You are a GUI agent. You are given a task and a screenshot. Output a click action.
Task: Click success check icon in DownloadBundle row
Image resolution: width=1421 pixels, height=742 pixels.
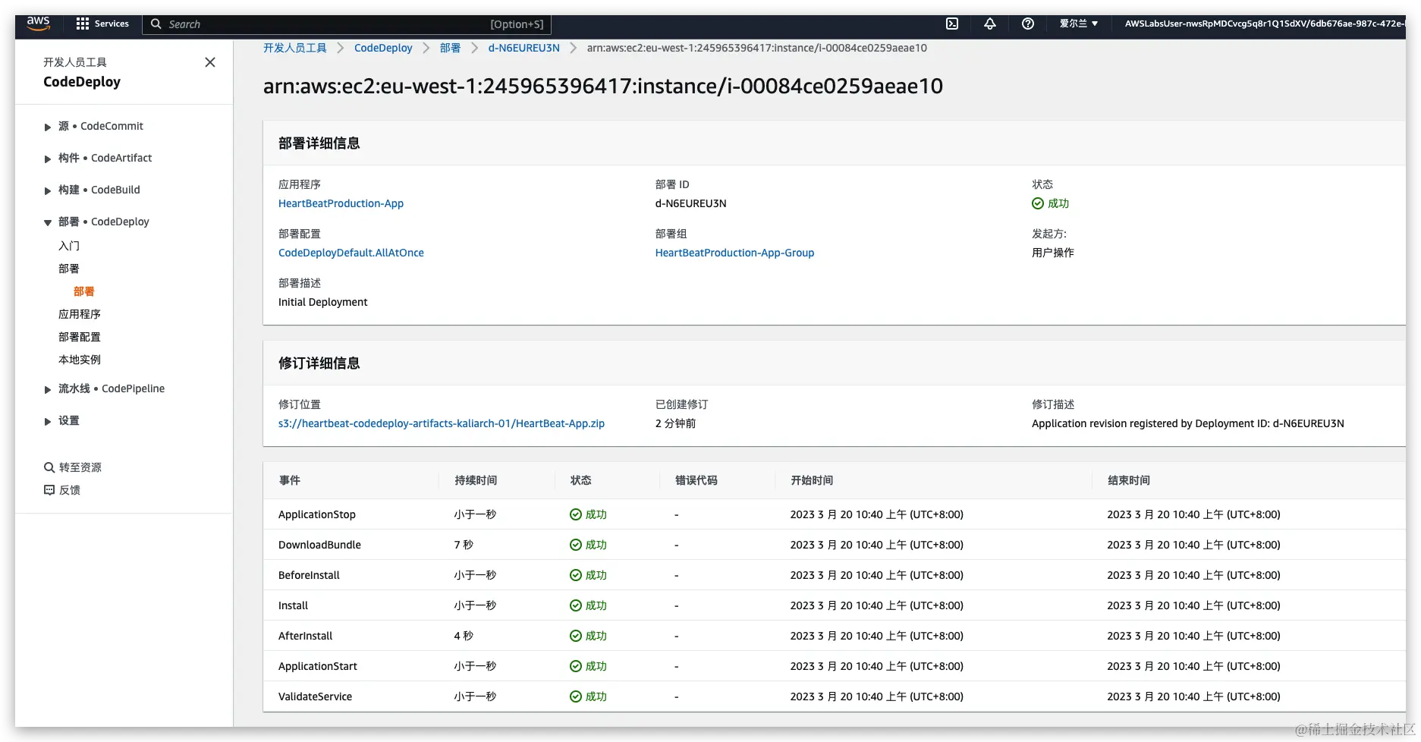point(576,545)
